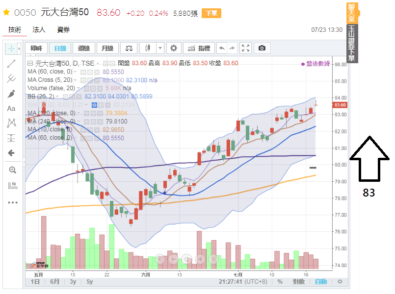The image size is (395, 294).
Task: Select the trend line drawing tool
Action: [11, 64]
